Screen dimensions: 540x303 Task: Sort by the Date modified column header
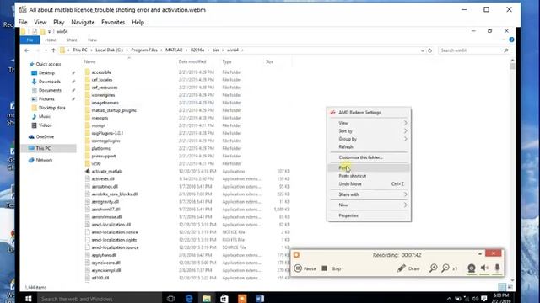pos(192,61)
